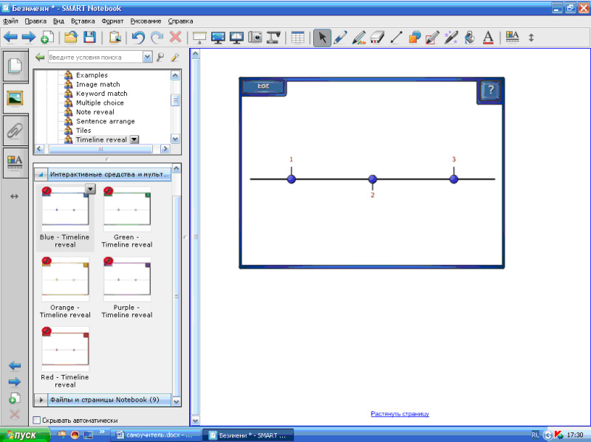This screenshot has height=442, width=591.
Task: Open dropdown next to Timeline reveal folder
Action: [134, 139]
